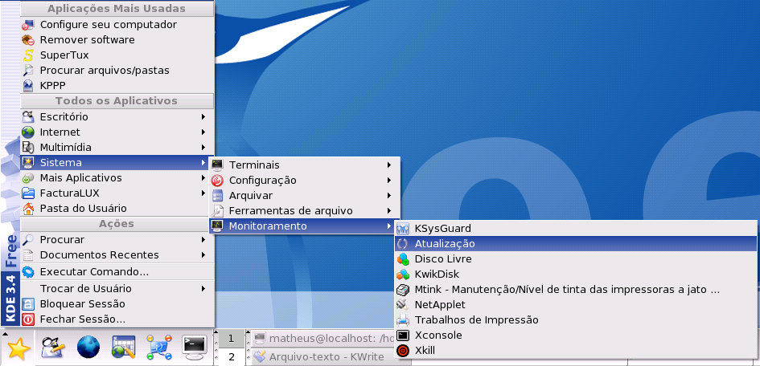The width and height of the screenshot is (760, 366).
Task: Expand the Mais Aplicativos submenu
Action: click(x=117, y=178)
